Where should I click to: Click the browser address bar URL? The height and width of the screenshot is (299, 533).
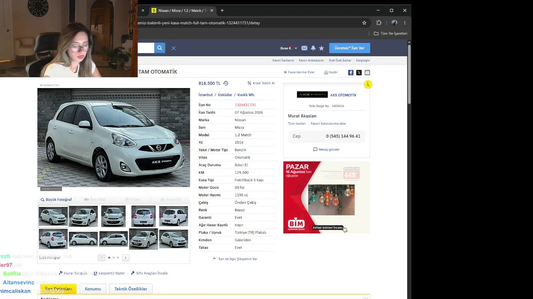(199, 23)
